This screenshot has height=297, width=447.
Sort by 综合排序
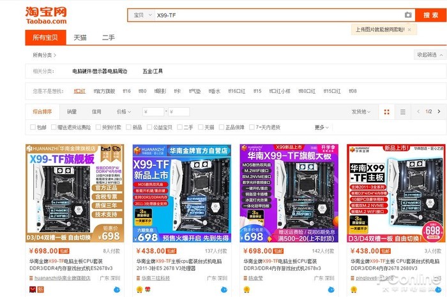(42, 112)
